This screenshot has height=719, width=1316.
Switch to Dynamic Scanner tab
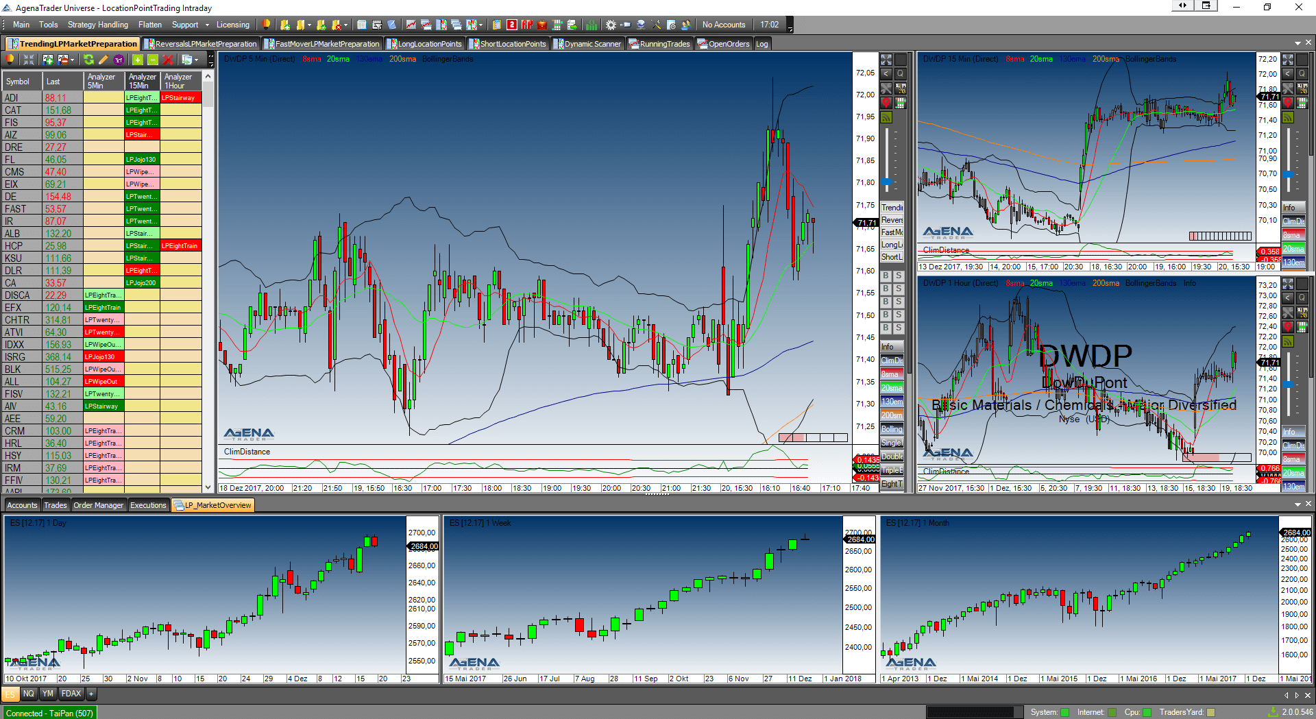pyautogui.click(x=587, y=44)
